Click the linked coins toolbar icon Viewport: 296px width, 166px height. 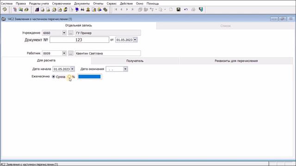(x=105, y=9)
